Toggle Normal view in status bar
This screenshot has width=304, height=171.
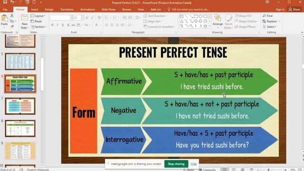[x=225, y=170]
